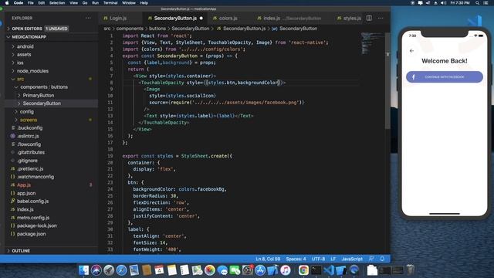Viewport: 494px width, 278px height.
Task: Open the Run menu
Action: click(x=95, y=3)
